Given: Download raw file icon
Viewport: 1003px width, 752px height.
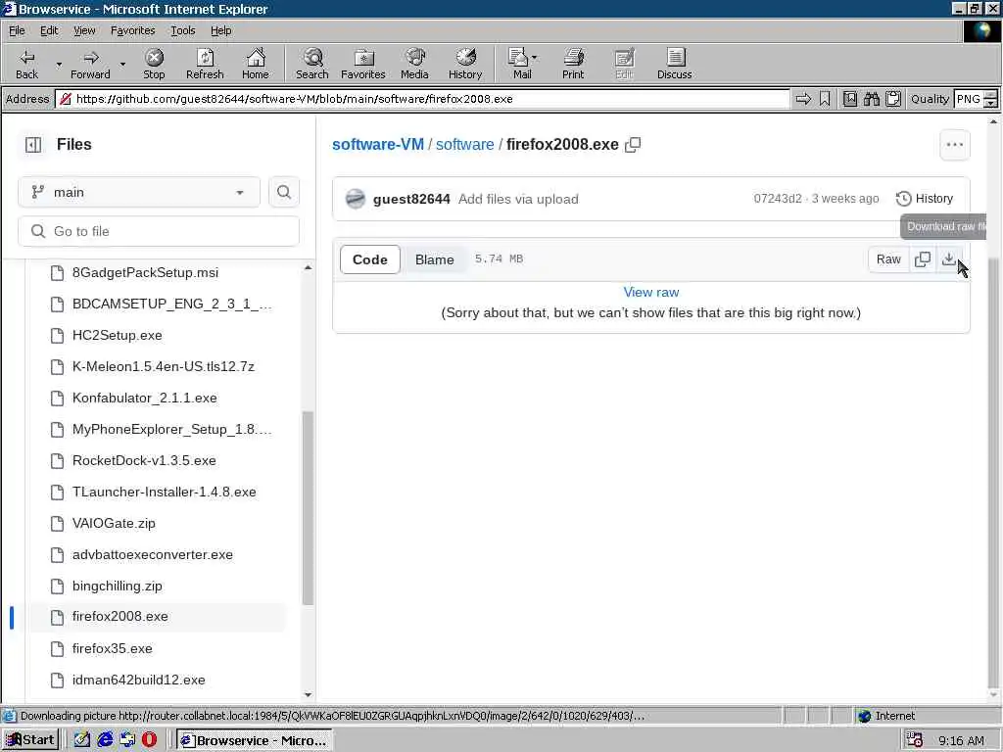Looking at the screenshot, I should click(948, 258).
